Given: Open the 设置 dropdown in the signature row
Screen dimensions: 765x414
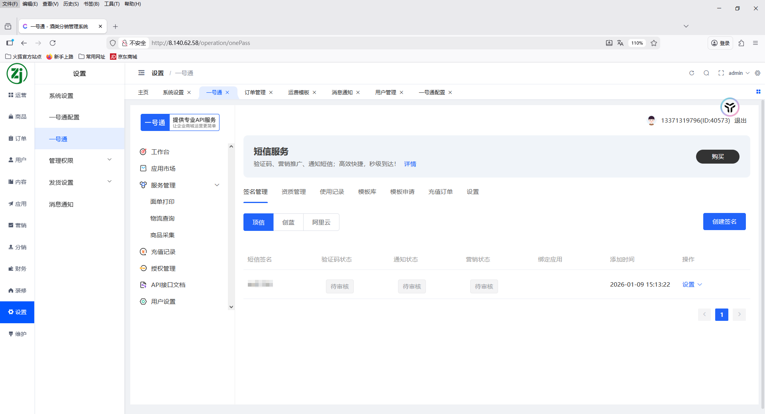Looking at the screenshot, I should pyautogui.click(x=692, y=285).
